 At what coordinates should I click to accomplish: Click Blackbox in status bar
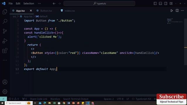tap(55, 99)
